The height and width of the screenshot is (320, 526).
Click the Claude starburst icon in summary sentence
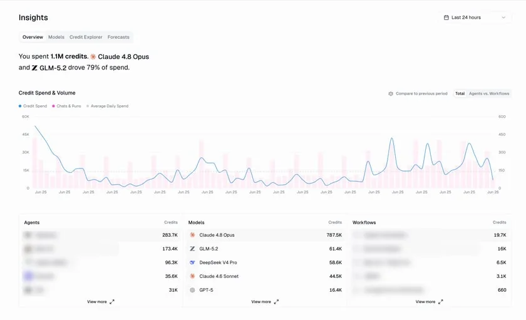(x=93, y=57)
